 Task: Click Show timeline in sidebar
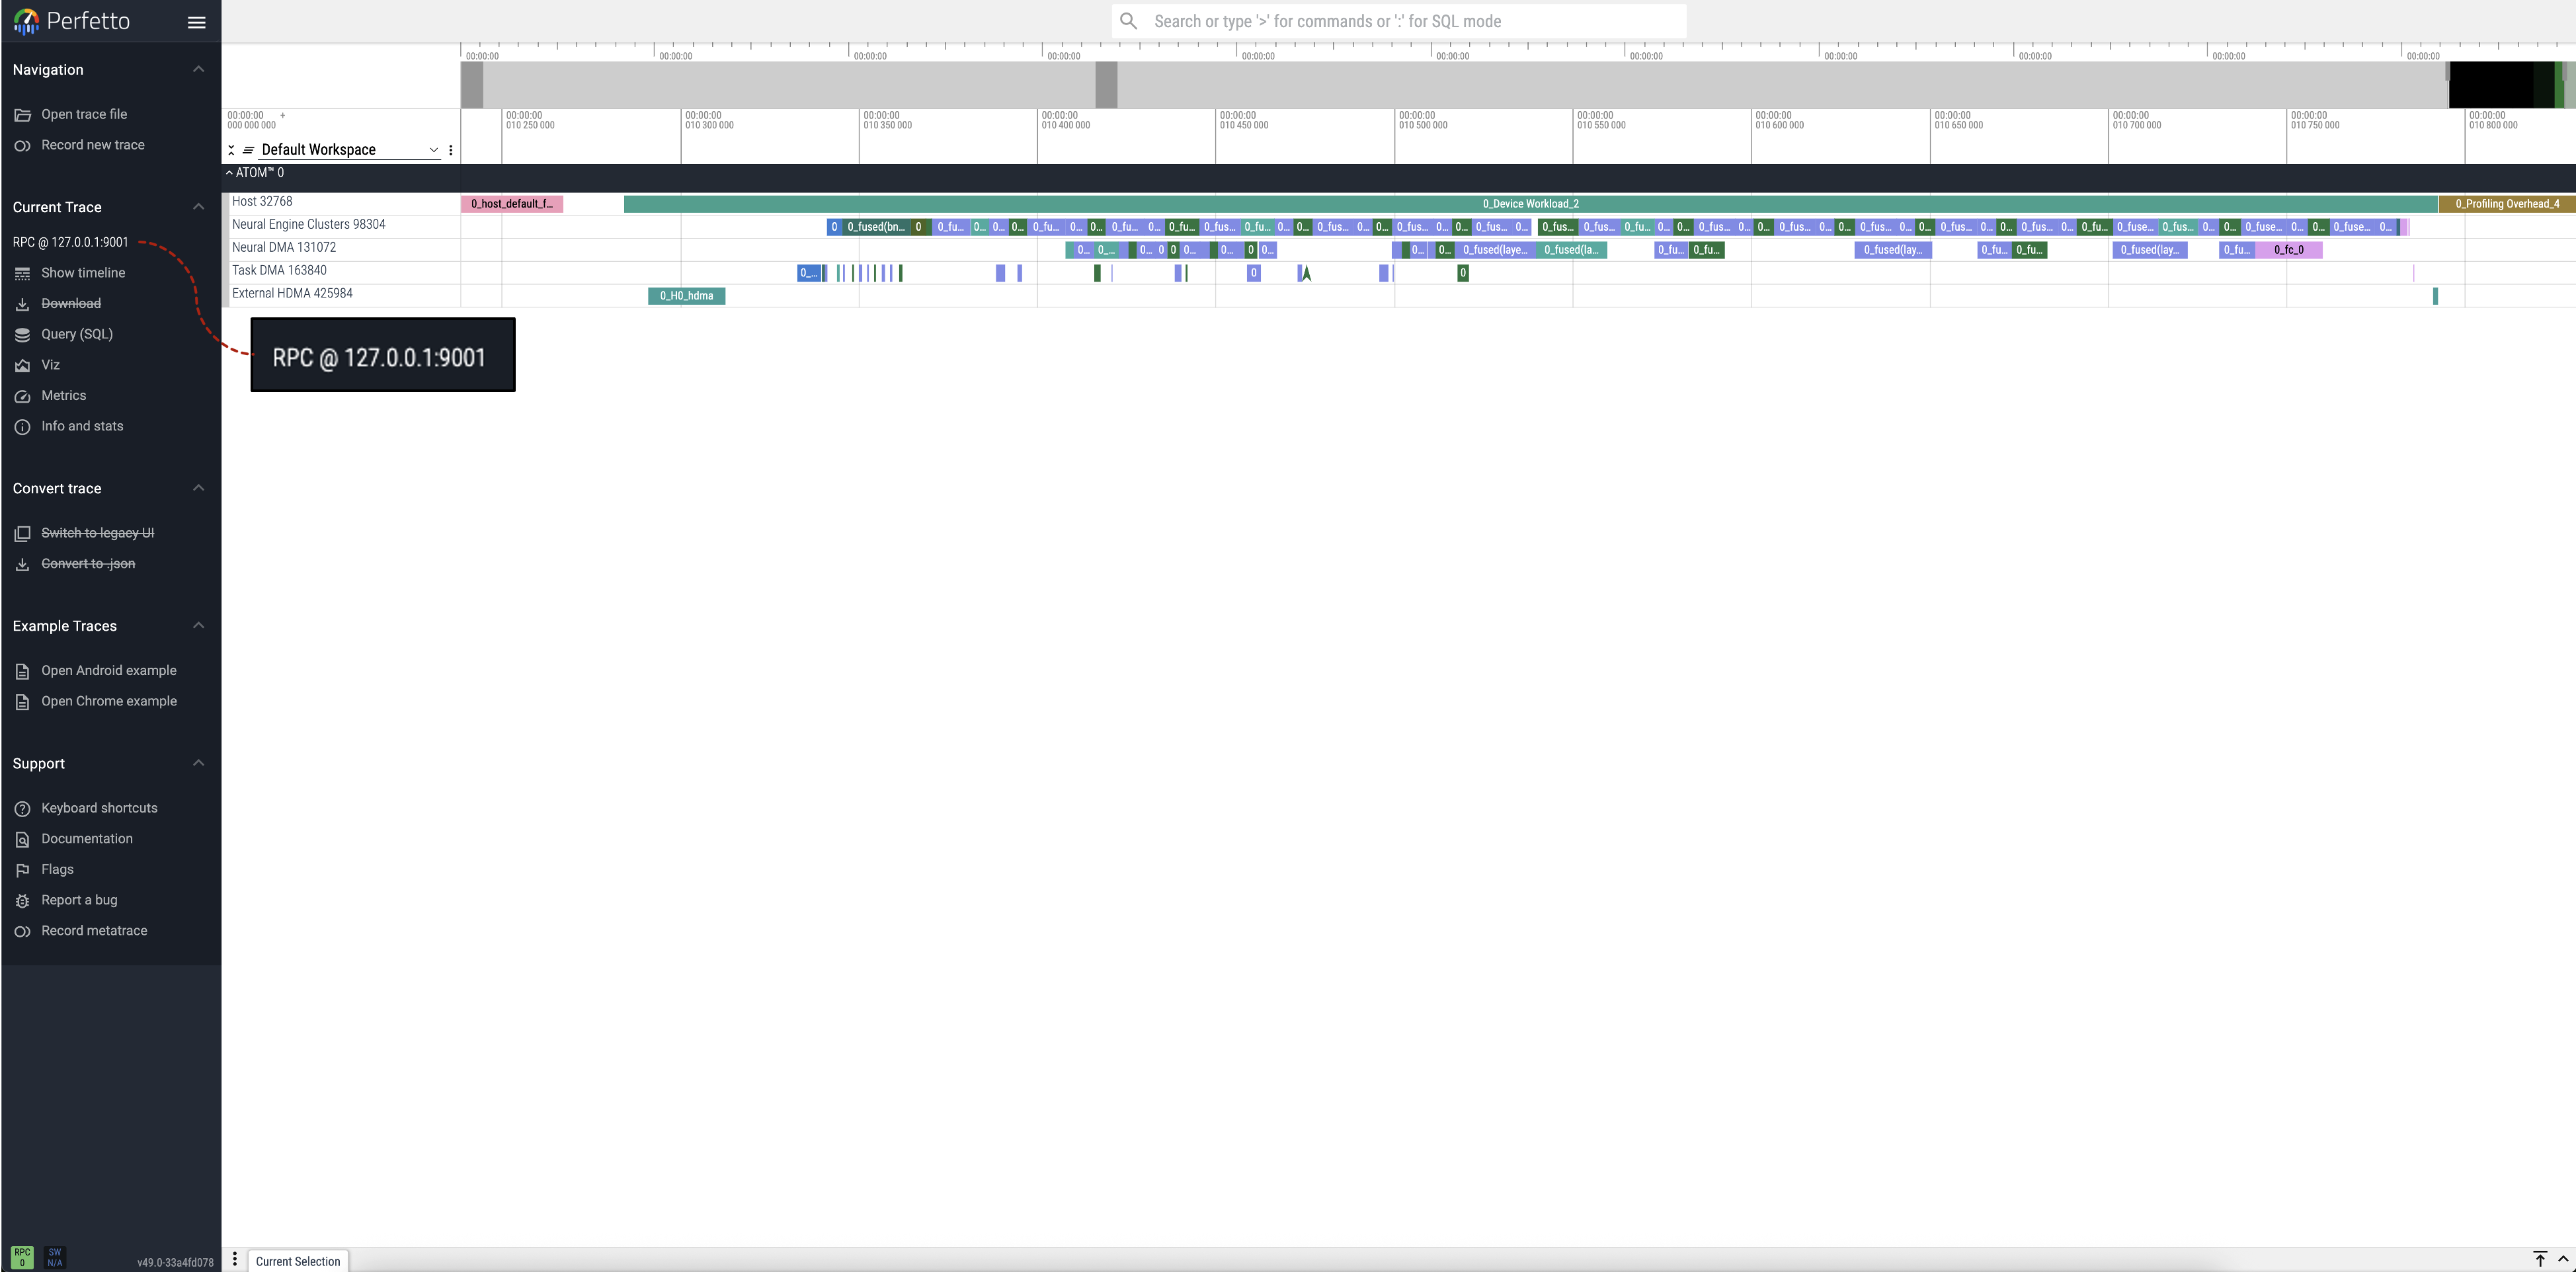point(83,273)
